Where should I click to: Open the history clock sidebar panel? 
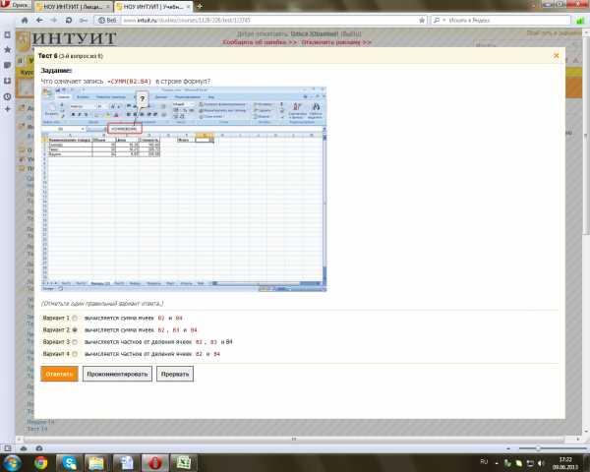(x=7, y=96)
